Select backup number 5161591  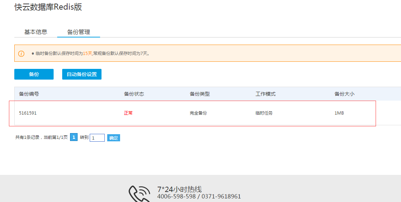28,113
